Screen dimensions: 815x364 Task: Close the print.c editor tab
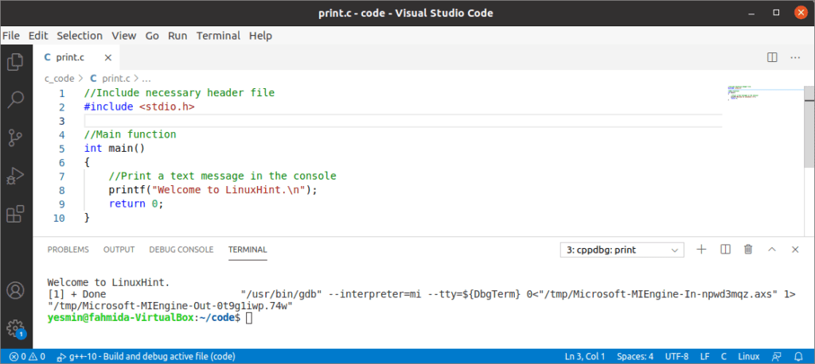[108, 58]
